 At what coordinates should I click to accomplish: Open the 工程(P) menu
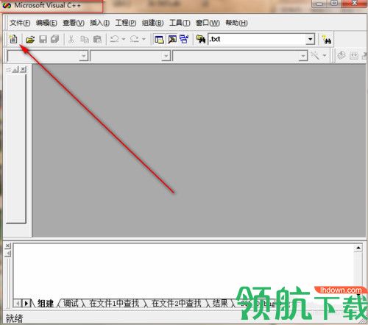coord(126,23)
